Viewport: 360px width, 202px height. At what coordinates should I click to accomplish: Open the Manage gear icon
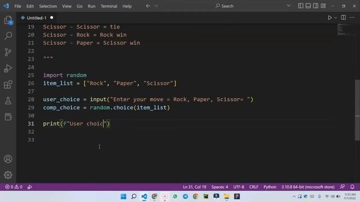pos(8,175)
